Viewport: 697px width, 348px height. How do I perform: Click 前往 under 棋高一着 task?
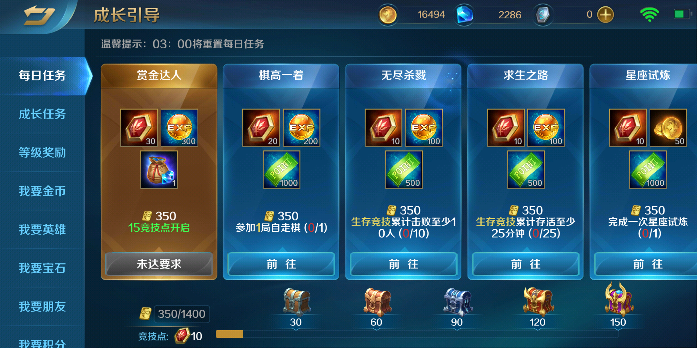[x=281, y=264]
